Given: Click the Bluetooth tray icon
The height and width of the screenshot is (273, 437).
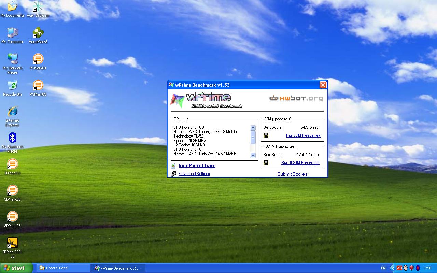Looking at the screenshot, I should [418, 268].
